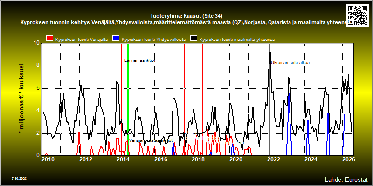The height and width of the screenshot is (186, 373).
Task: Click the Lännen sanktiot annotation
Action: click(140, 60)
